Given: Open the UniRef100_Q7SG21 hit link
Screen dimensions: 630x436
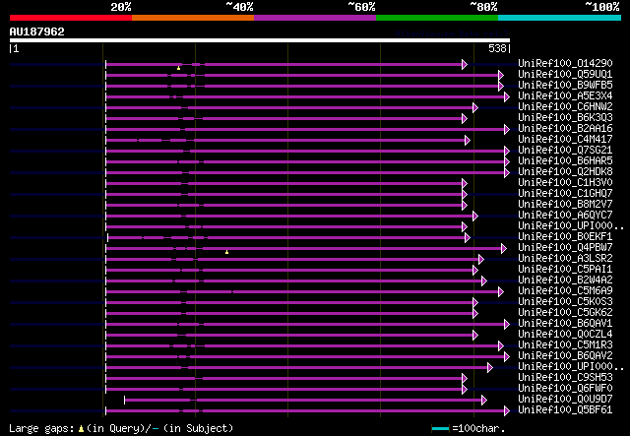Looking at the screenshot, I should point(565,150).
